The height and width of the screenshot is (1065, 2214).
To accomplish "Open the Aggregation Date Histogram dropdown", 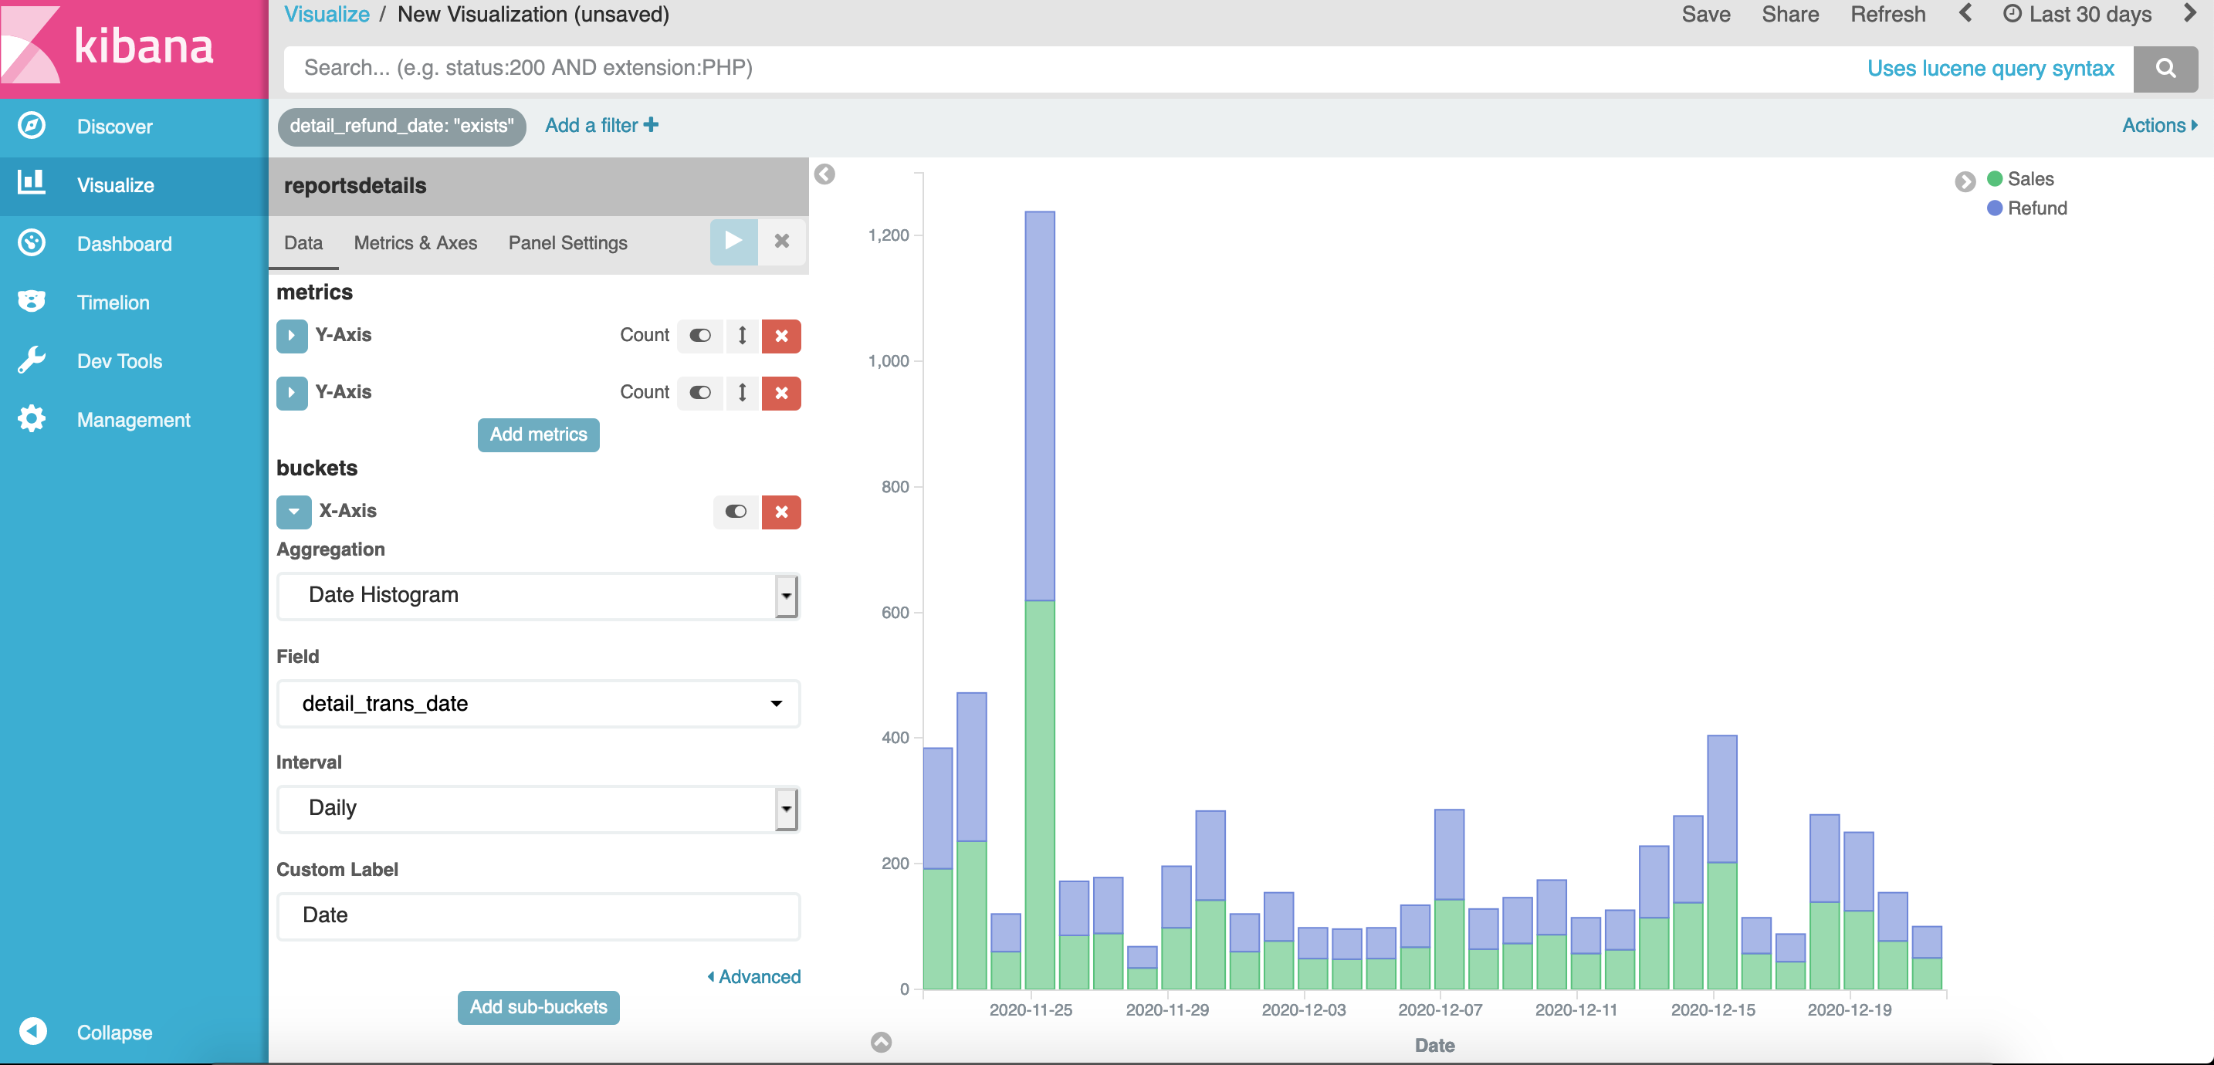I will click(538, 596).
